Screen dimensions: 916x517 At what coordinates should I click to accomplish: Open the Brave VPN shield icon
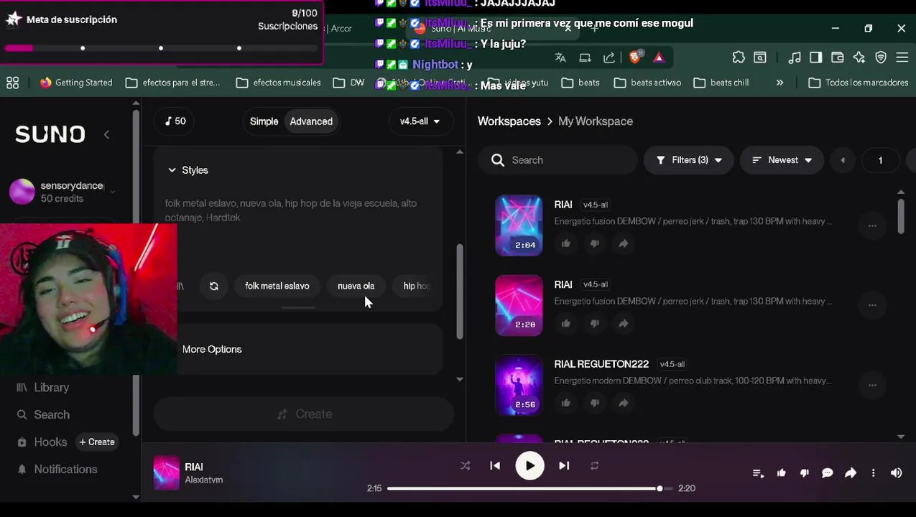[881, 57]
